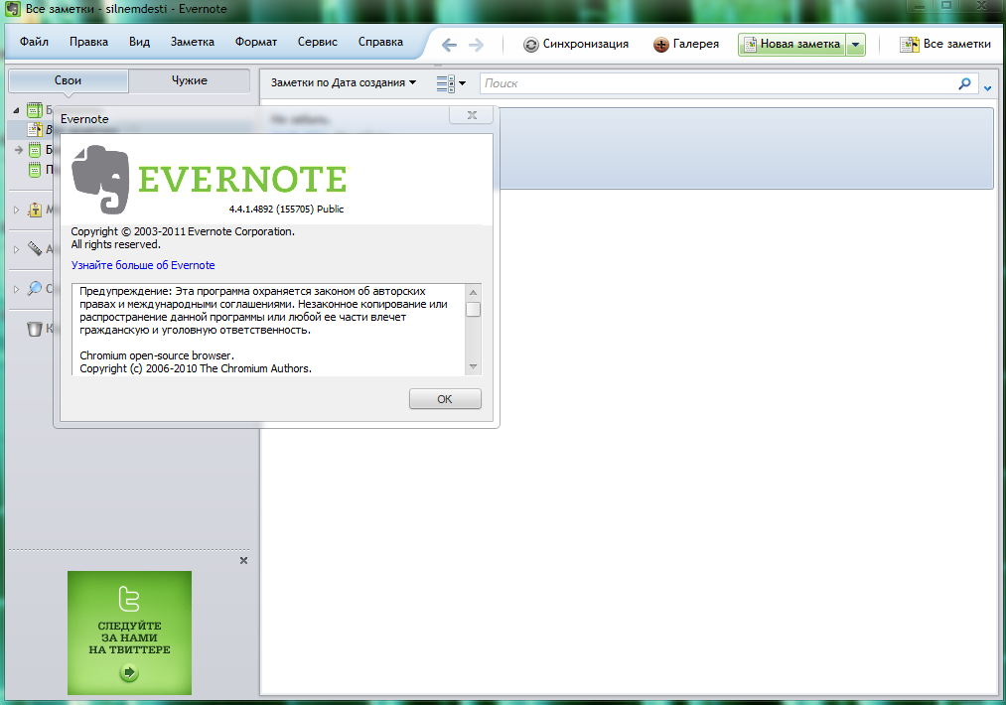Click the ruler attributes icon in the sidebar
Viewport: 1006px width, 705px height.
tap(35, 249)
